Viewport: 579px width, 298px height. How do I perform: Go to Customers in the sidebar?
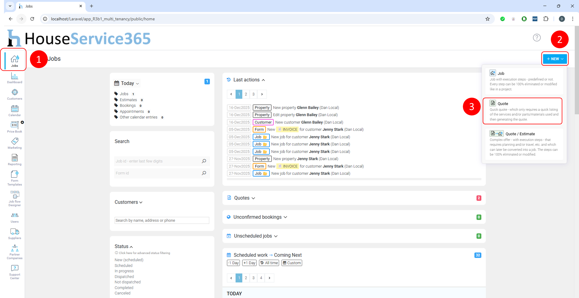click(14, 94)
